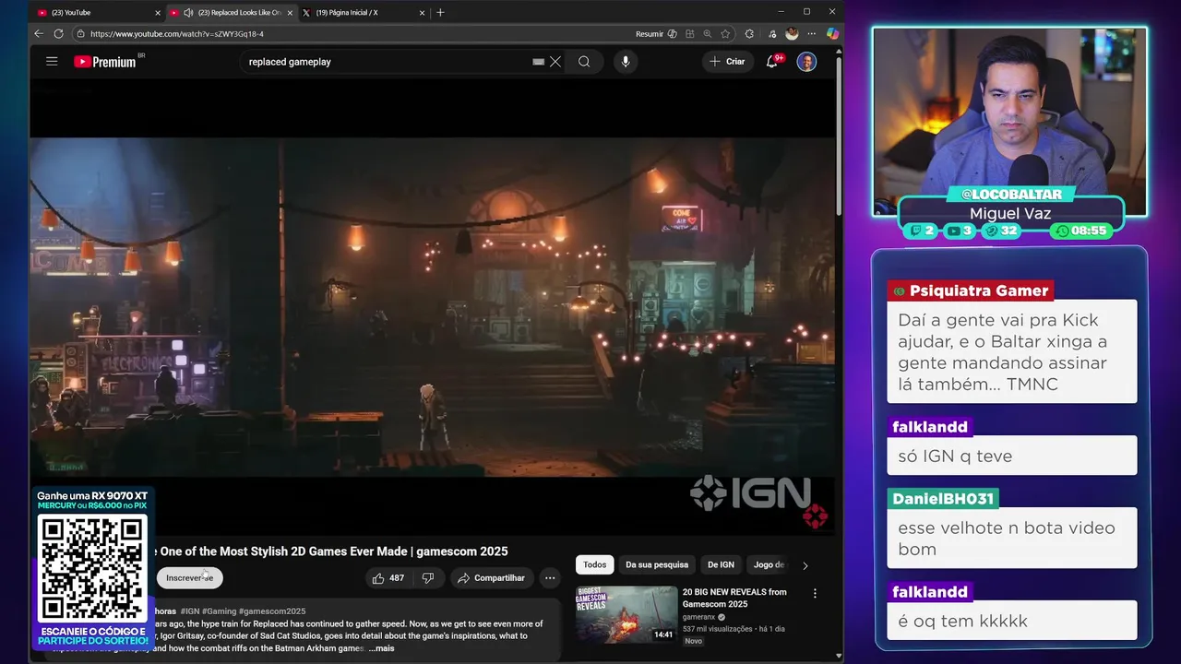Reload the page with refresh icon
1181x664 pixels.
pyautogui.click(x=58, y=34)
